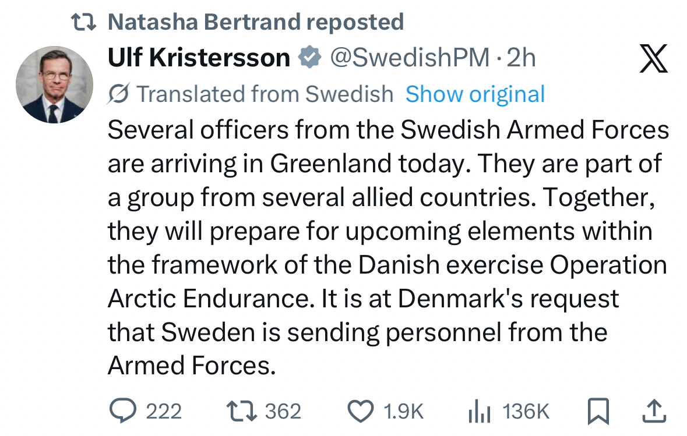Open the @SwedishPM handle profile
The height and width of the screenshot is (436, 687).
[x=410, y=58]
